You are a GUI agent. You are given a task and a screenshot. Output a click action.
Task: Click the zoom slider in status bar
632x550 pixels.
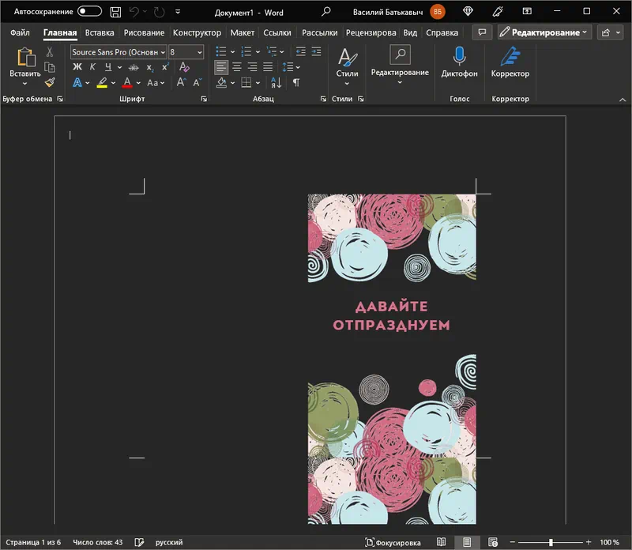(551, 542)
